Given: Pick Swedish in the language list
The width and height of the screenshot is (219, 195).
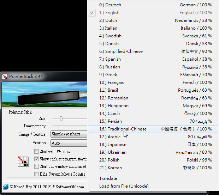Looking at the screenshot, I should 153,36.
